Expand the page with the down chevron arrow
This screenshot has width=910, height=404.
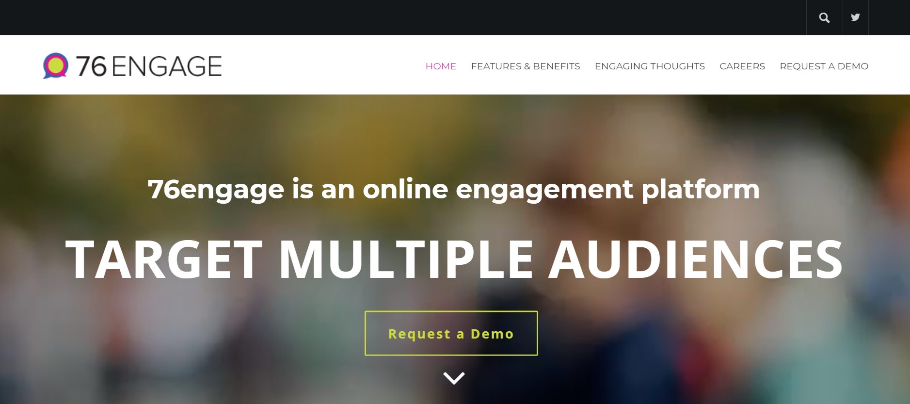454,378
